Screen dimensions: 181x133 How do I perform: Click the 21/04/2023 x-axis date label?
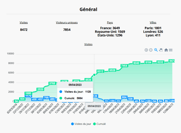[120, 109]
